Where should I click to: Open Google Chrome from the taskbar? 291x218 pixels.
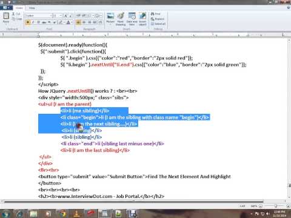tap(62, 214)
